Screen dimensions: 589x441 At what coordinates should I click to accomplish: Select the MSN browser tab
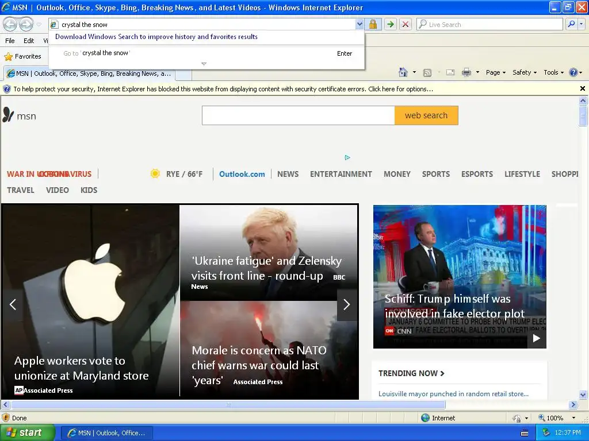[90, 73]
